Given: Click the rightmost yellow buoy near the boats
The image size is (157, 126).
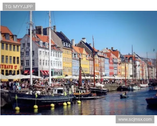Looking at the screenshot, I should tap(79, 102).
